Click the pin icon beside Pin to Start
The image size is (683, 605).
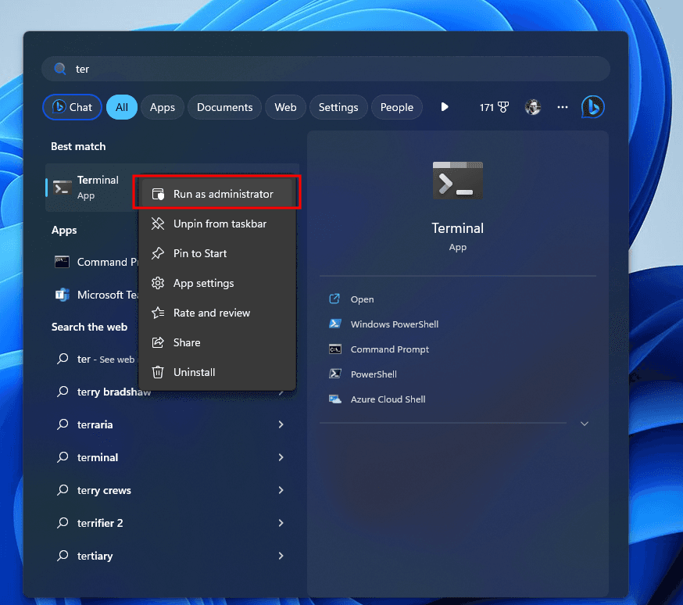[x=158, y=253]
